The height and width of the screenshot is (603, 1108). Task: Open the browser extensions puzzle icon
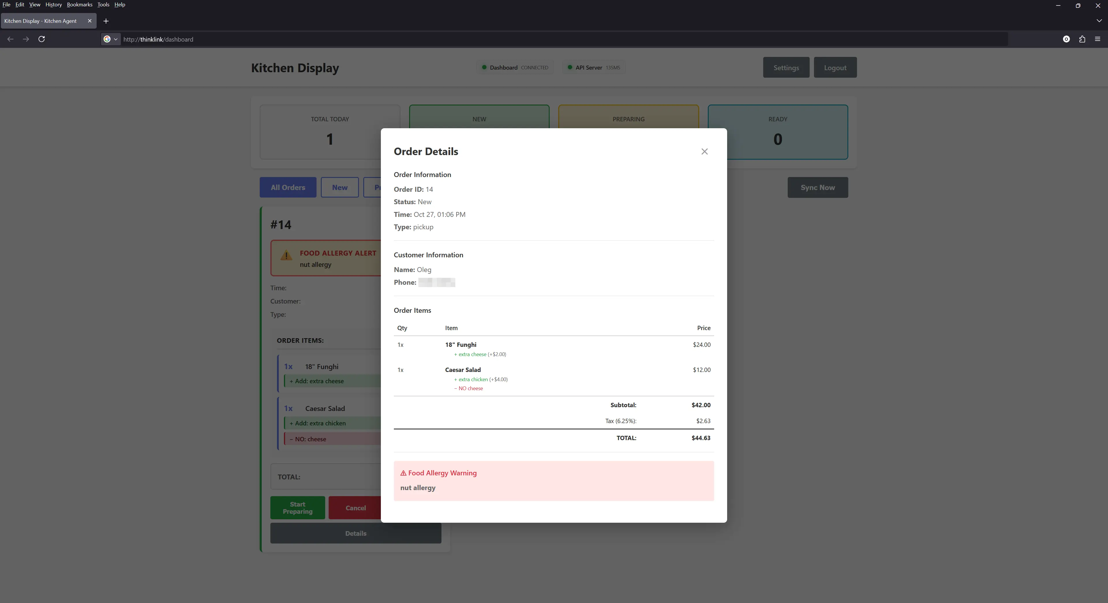click(1082, 39)
